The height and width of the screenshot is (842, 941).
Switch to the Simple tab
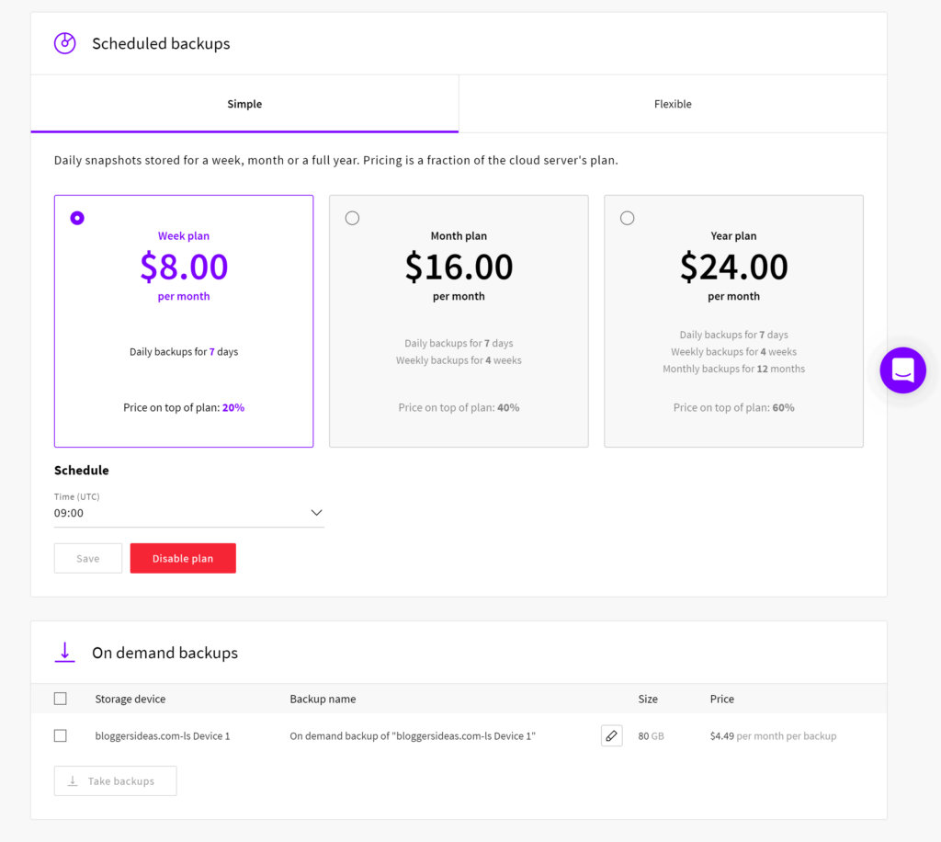coord(244,104)
